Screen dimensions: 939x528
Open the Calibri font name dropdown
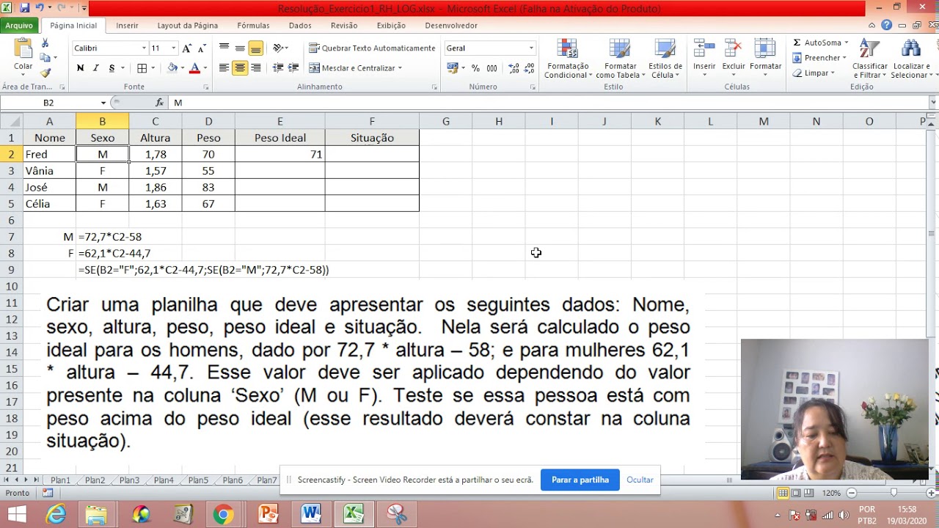click(x=144, y=48)
